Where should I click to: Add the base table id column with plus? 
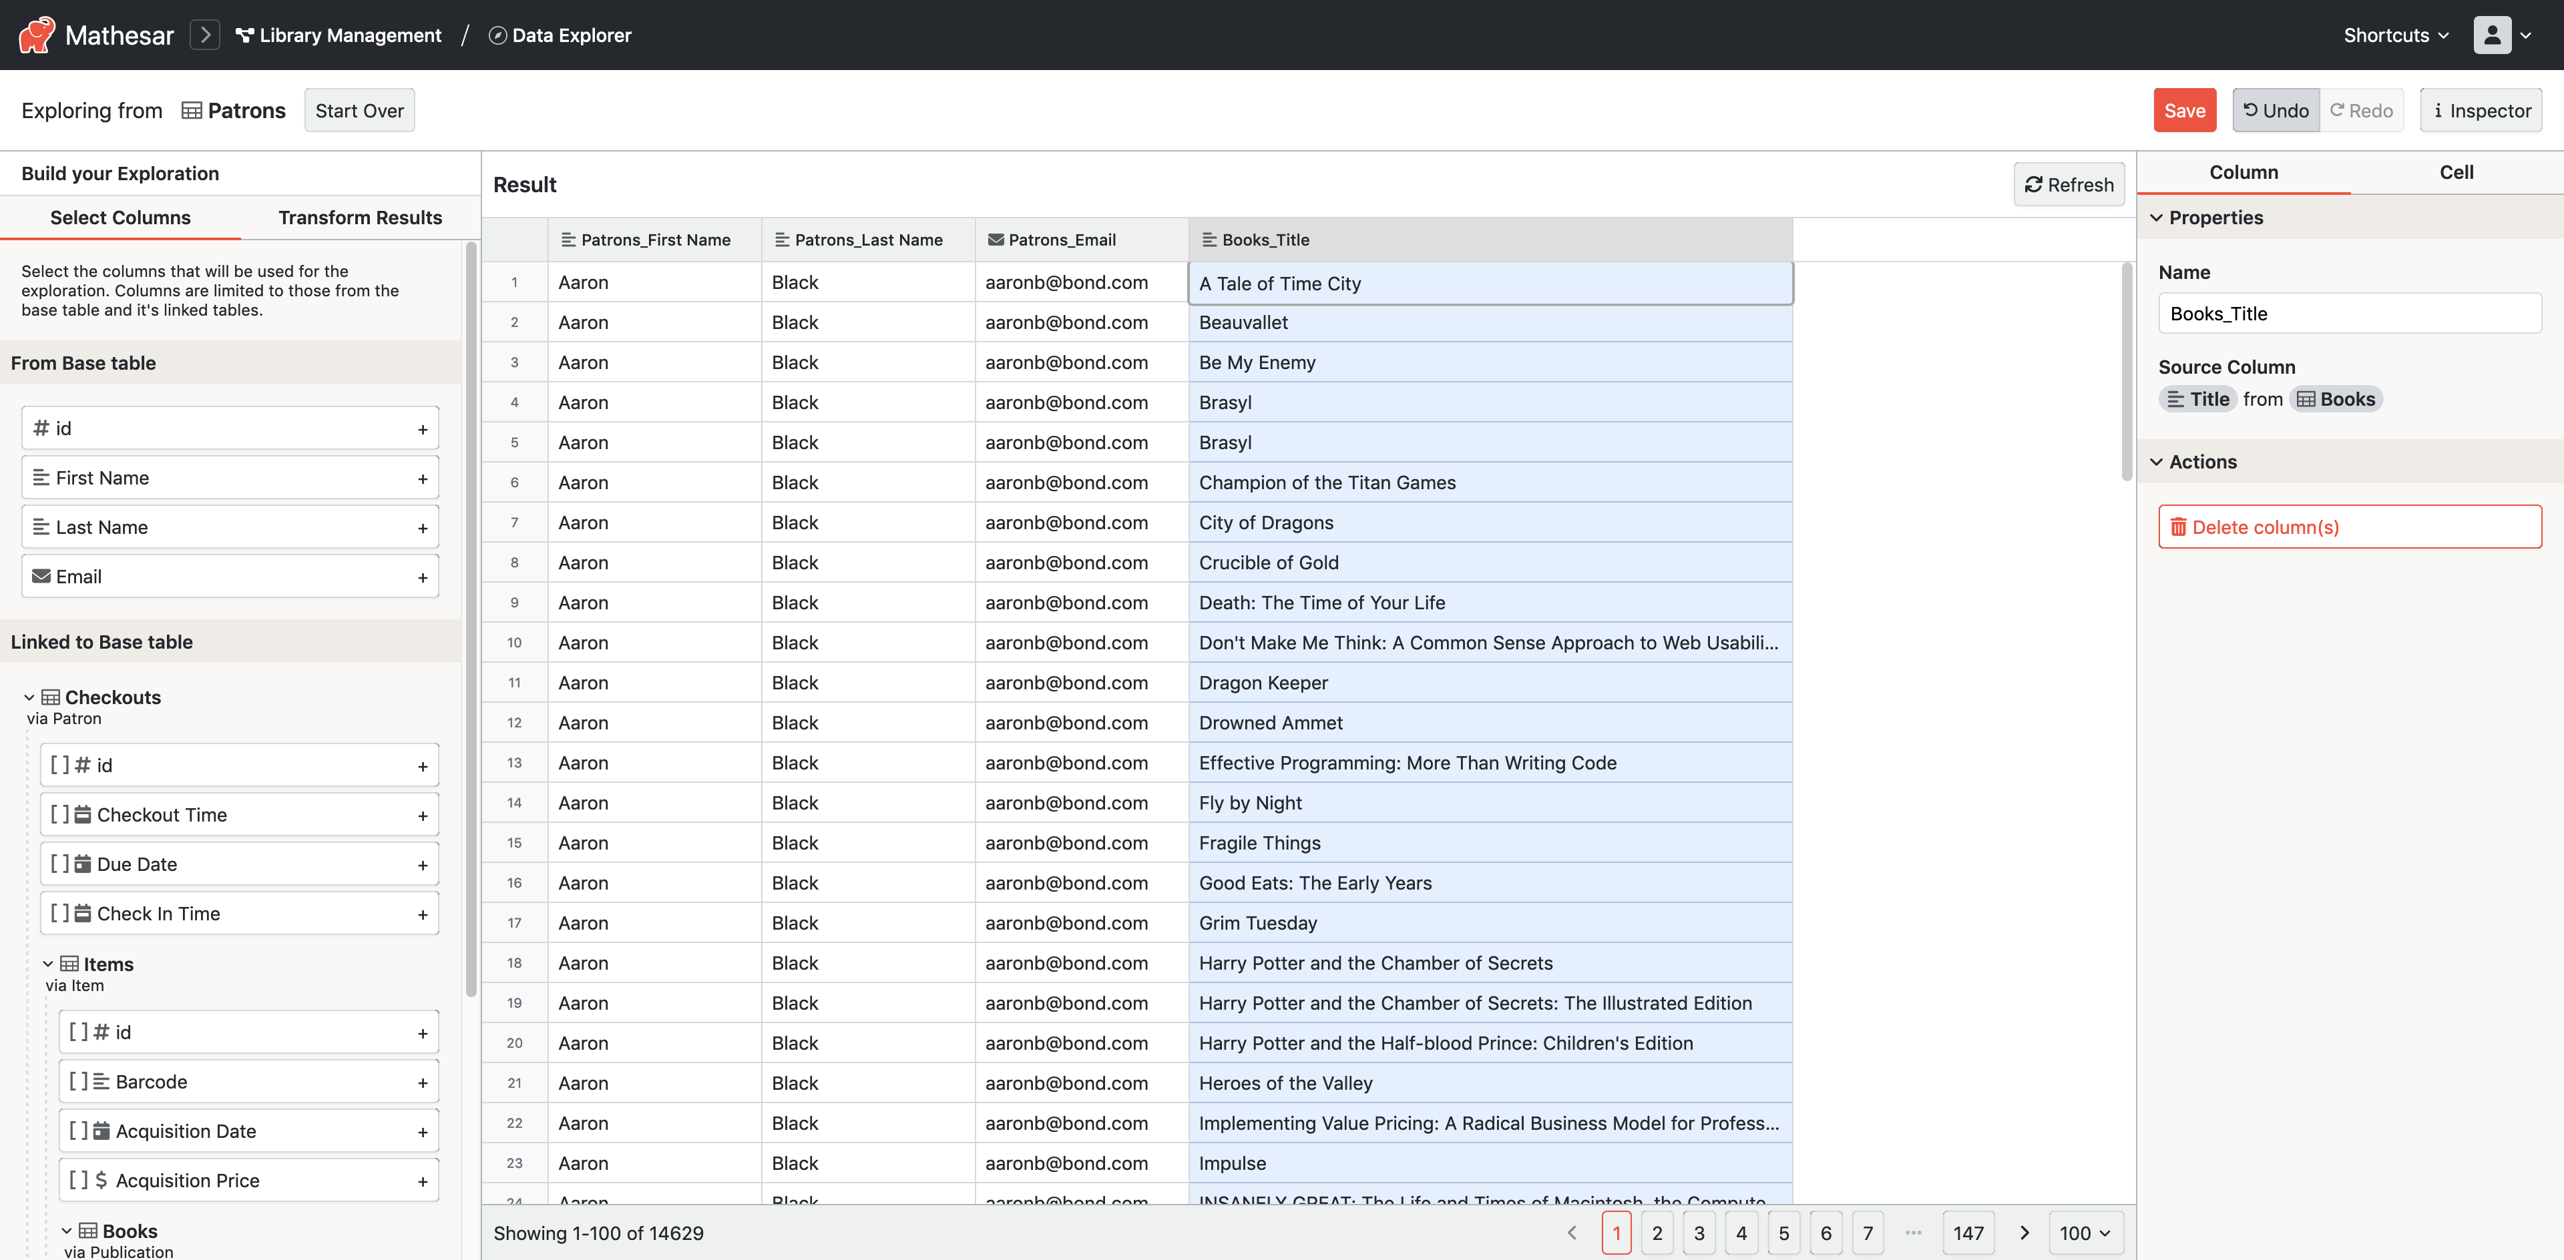(422, 428)
